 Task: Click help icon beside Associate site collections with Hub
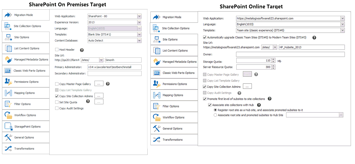tap(259, 105)
